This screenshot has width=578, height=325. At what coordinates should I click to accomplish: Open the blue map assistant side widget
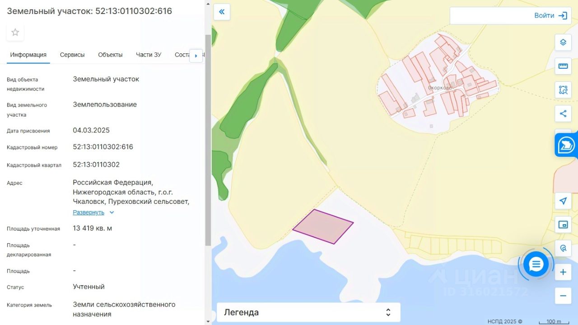566,145
